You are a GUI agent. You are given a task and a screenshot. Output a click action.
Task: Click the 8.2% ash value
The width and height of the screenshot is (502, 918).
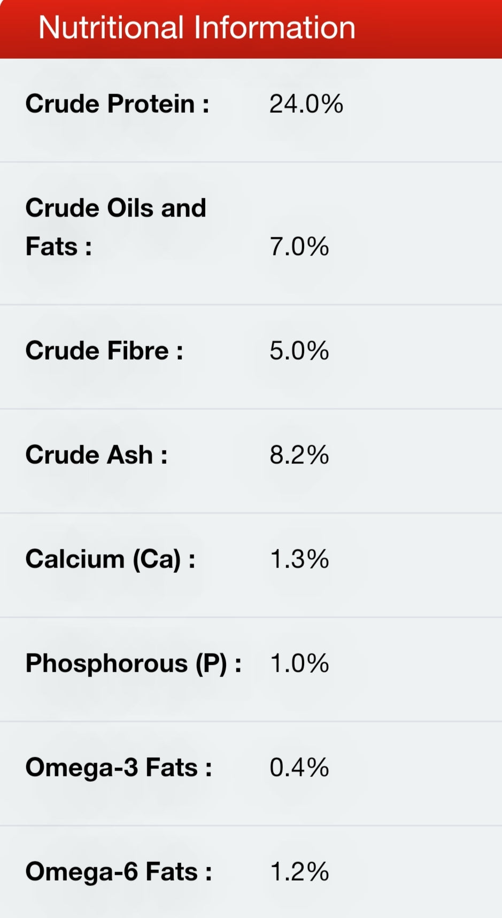pyautogui.click(x=299, y=455)
